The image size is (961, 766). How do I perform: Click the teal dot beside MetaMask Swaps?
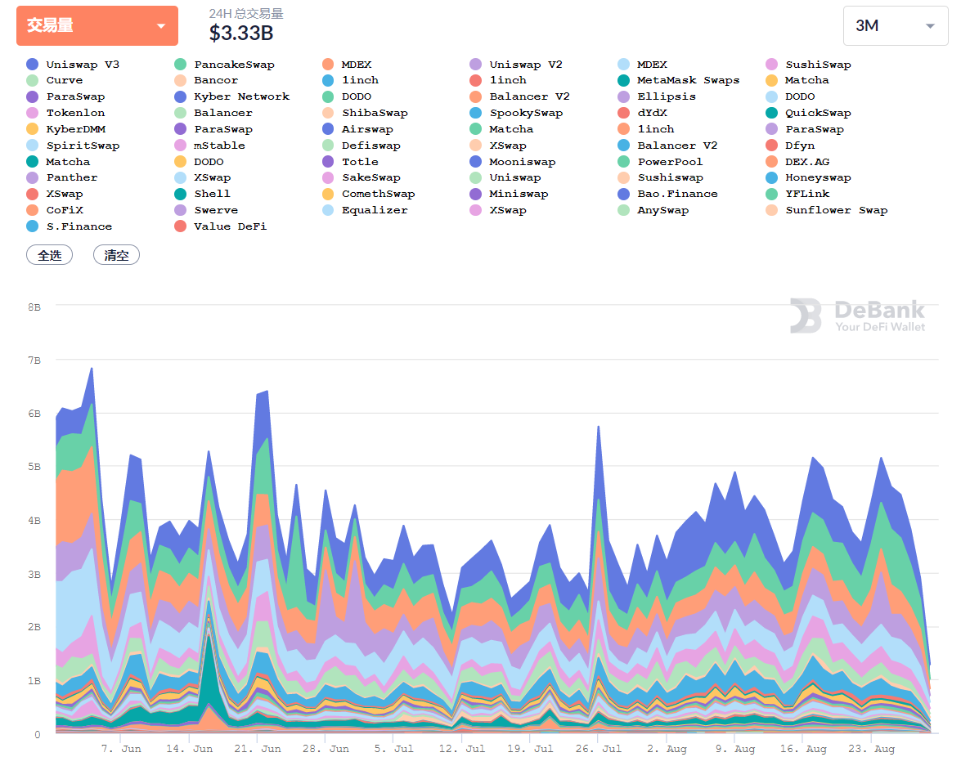[x=623, y=81]
